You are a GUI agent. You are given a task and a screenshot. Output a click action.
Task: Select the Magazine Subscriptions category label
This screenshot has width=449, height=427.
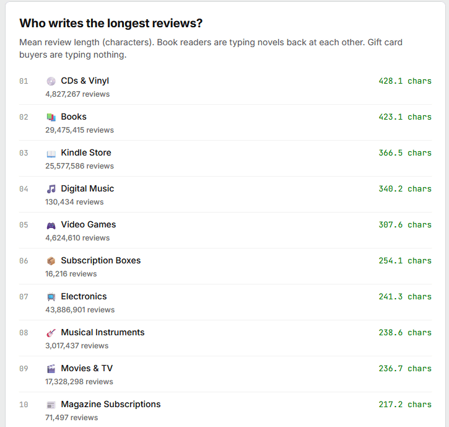pyautogui.click(x=110, y=404)
